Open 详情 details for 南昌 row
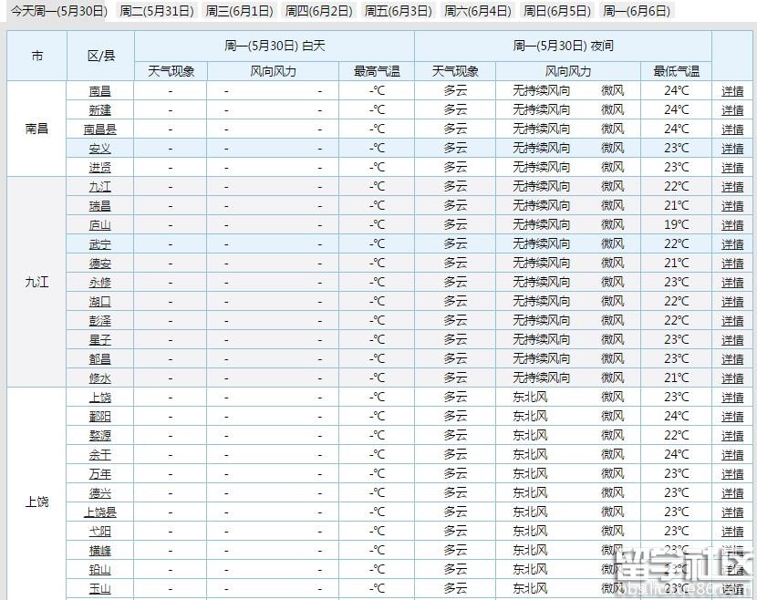Screen dimensions: 757x600 tap(732, 91)
